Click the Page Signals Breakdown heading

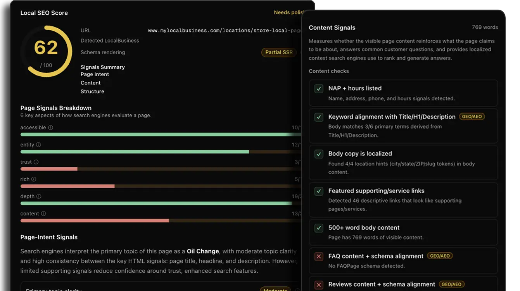[x=56, y=108]
